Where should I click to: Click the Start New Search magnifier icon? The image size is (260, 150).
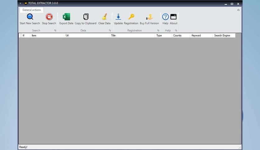[30, 17]
